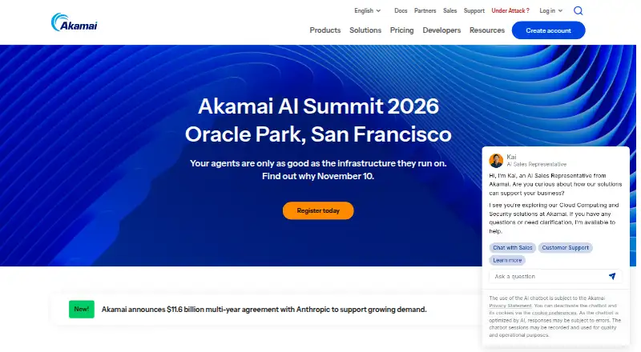Click the AI Sales Representative label
Screen dimensions: 641x352
coord(536,164)
